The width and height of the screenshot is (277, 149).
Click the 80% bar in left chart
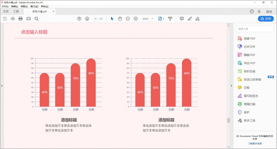(x=91, y=82)
